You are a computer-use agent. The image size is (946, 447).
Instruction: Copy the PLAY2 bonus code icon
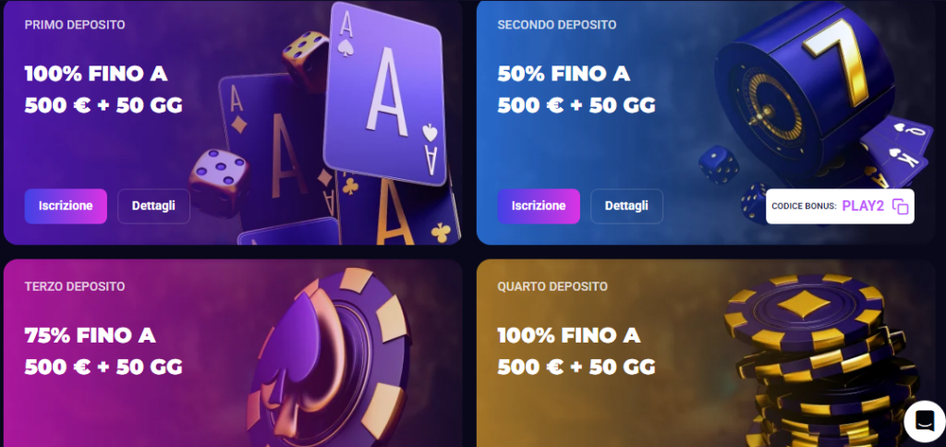pos(900,206)
